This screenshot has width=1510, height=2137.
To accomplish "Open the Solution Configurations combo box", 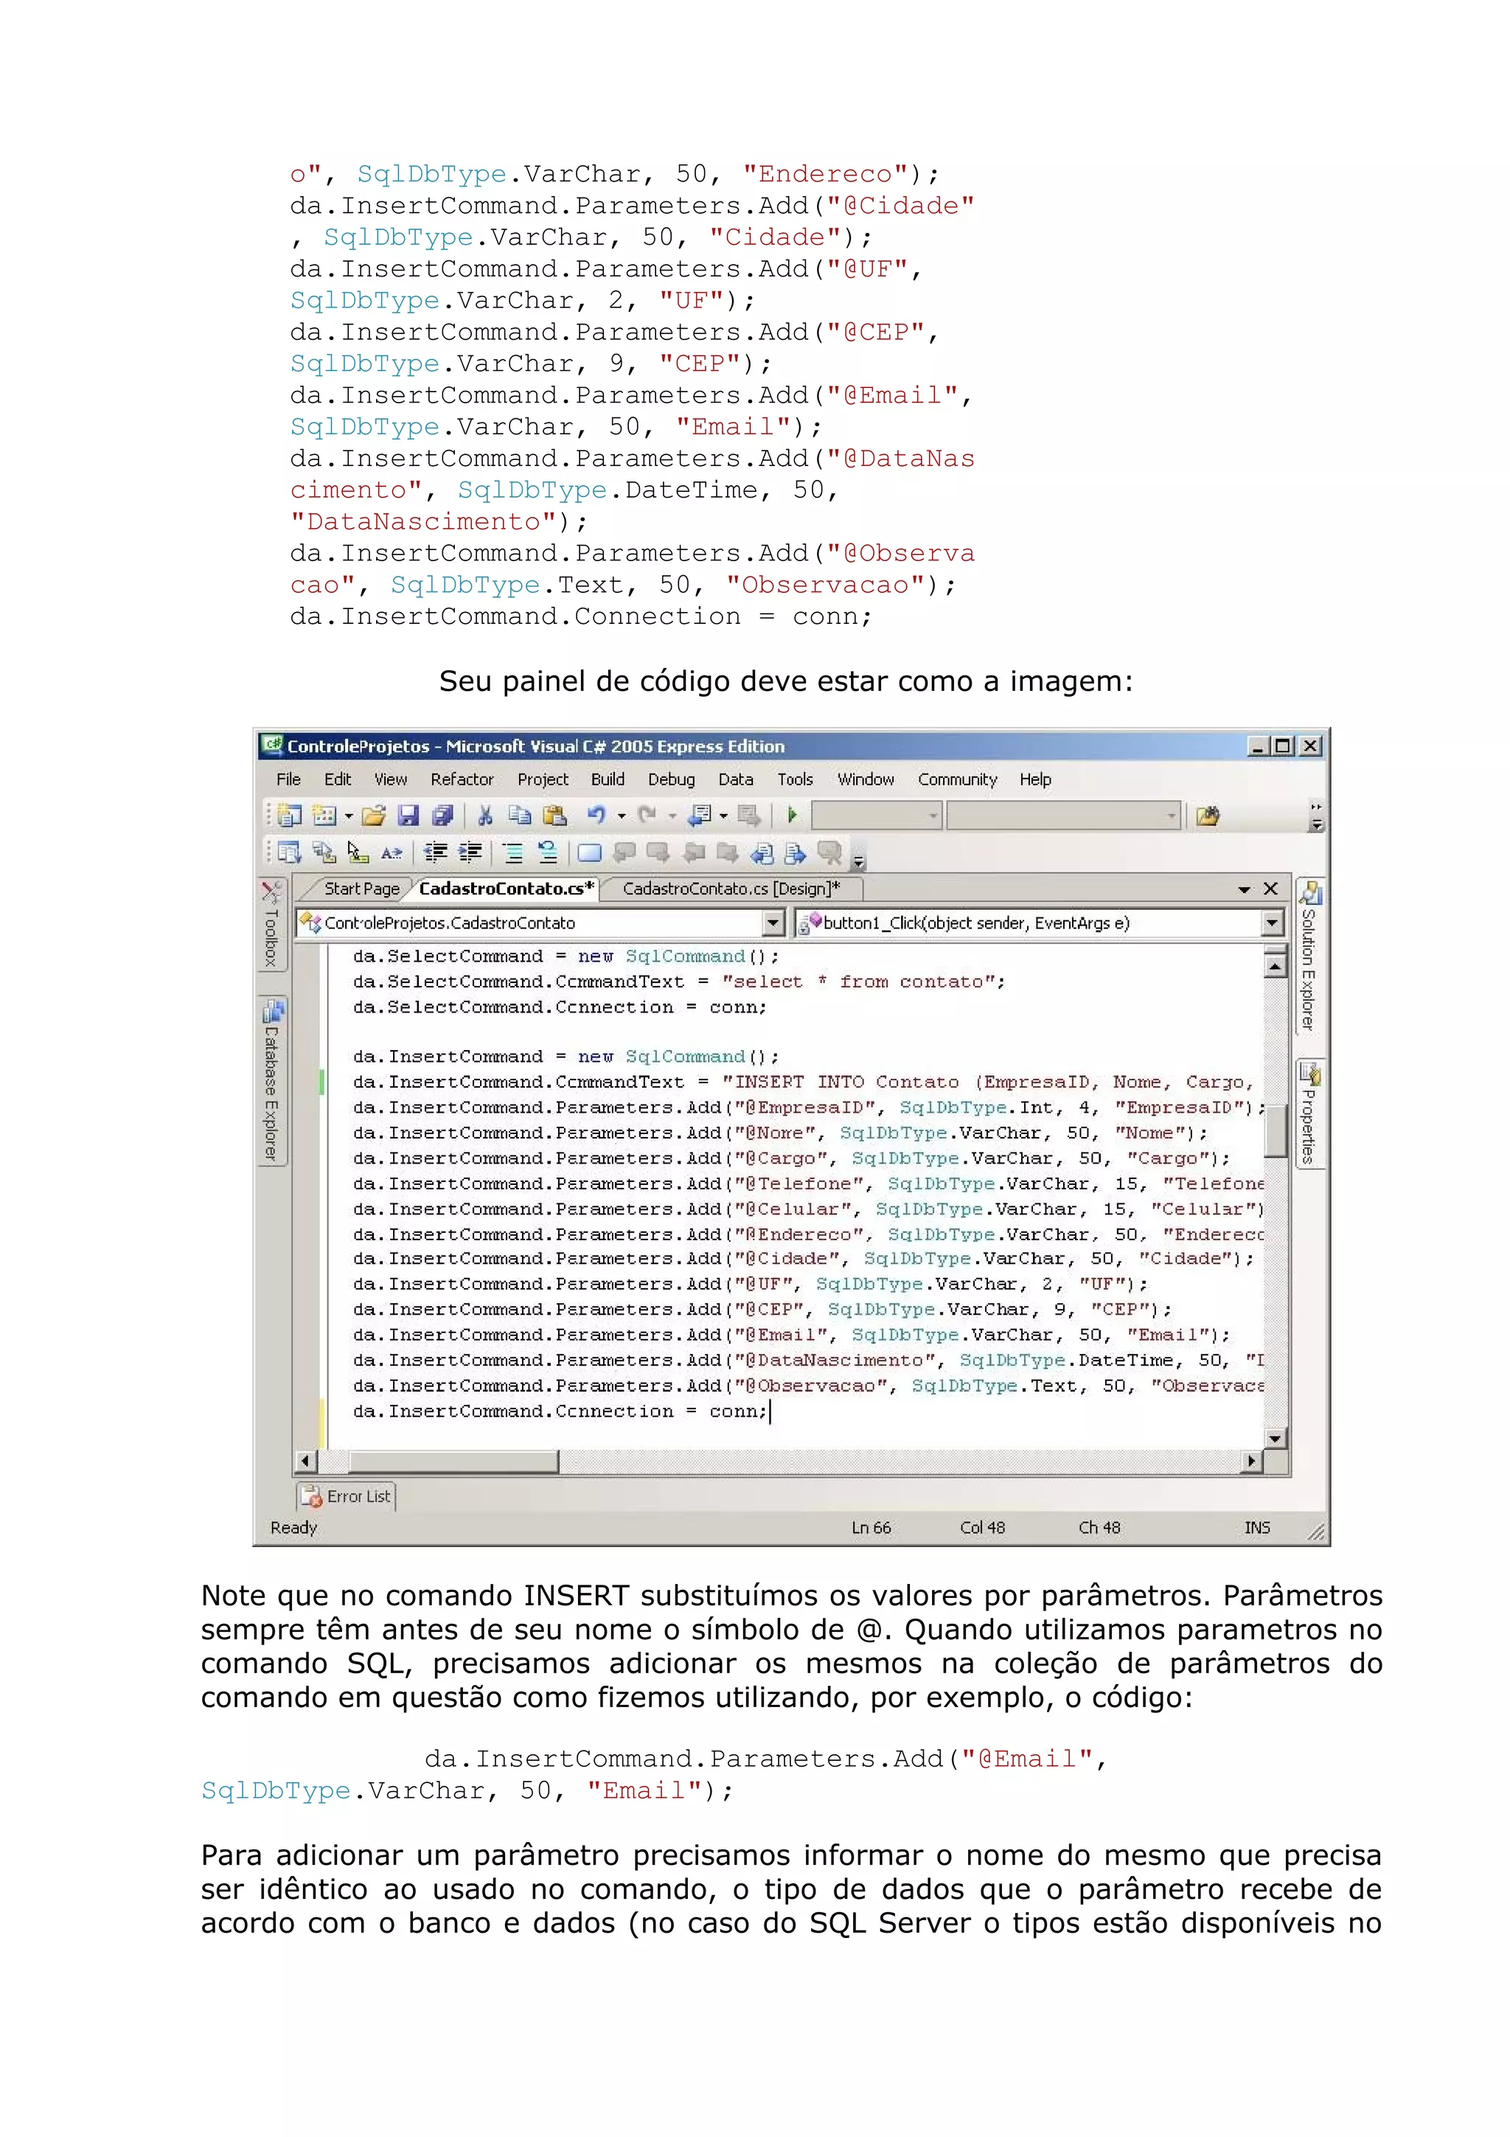I will point(877,816).
